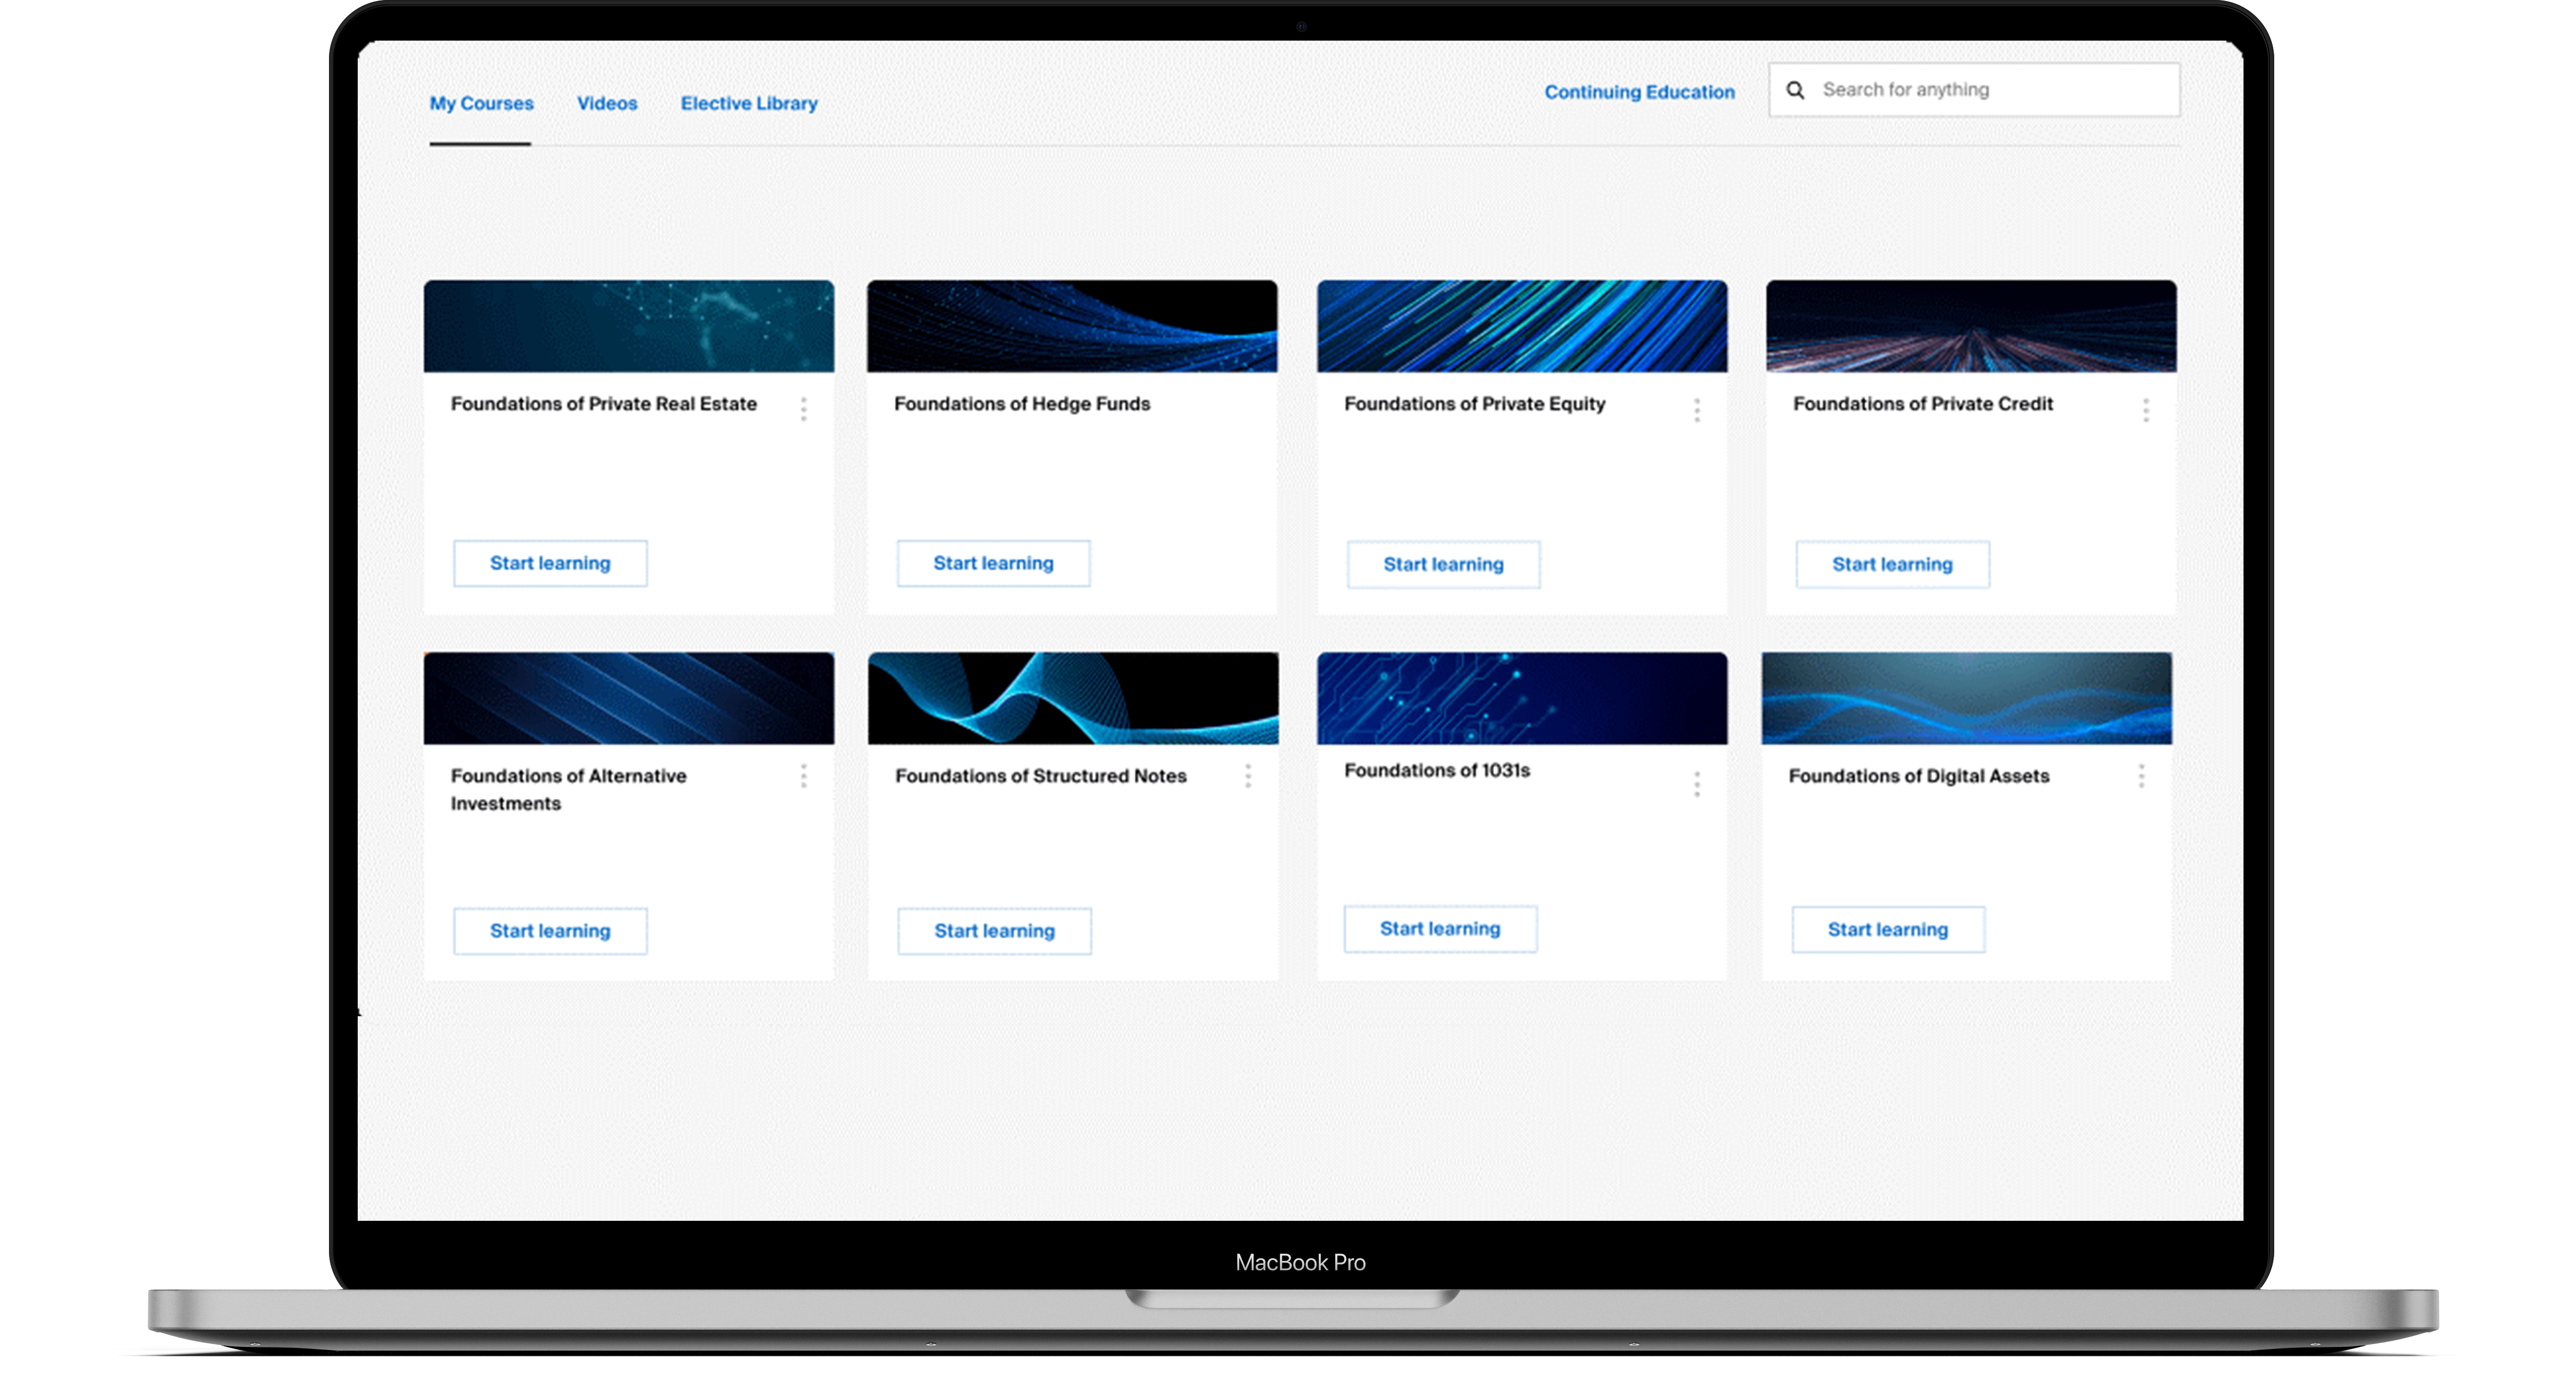Switch to the Videos tab
This screenshot has height=1392, width=2576.
[606, 103]
